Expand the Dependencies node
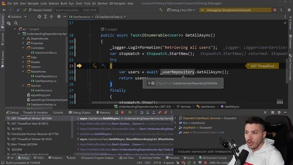This screenshot has width=293, height=165. point(23,38)
